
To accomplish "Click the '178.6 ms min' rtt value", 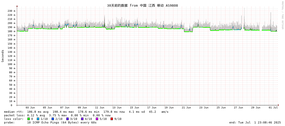I will 89,112.
